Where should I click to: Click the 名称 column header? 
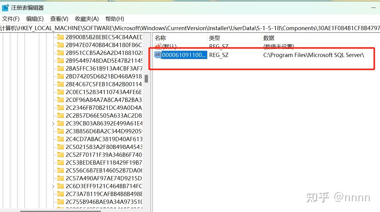tap(160, 38)
